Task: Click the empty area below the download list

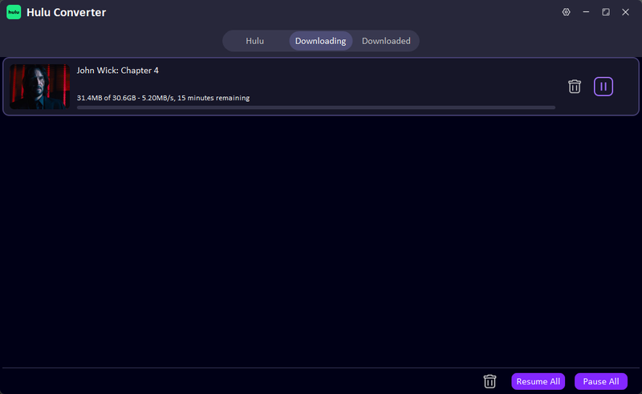Action: (321, 241)
